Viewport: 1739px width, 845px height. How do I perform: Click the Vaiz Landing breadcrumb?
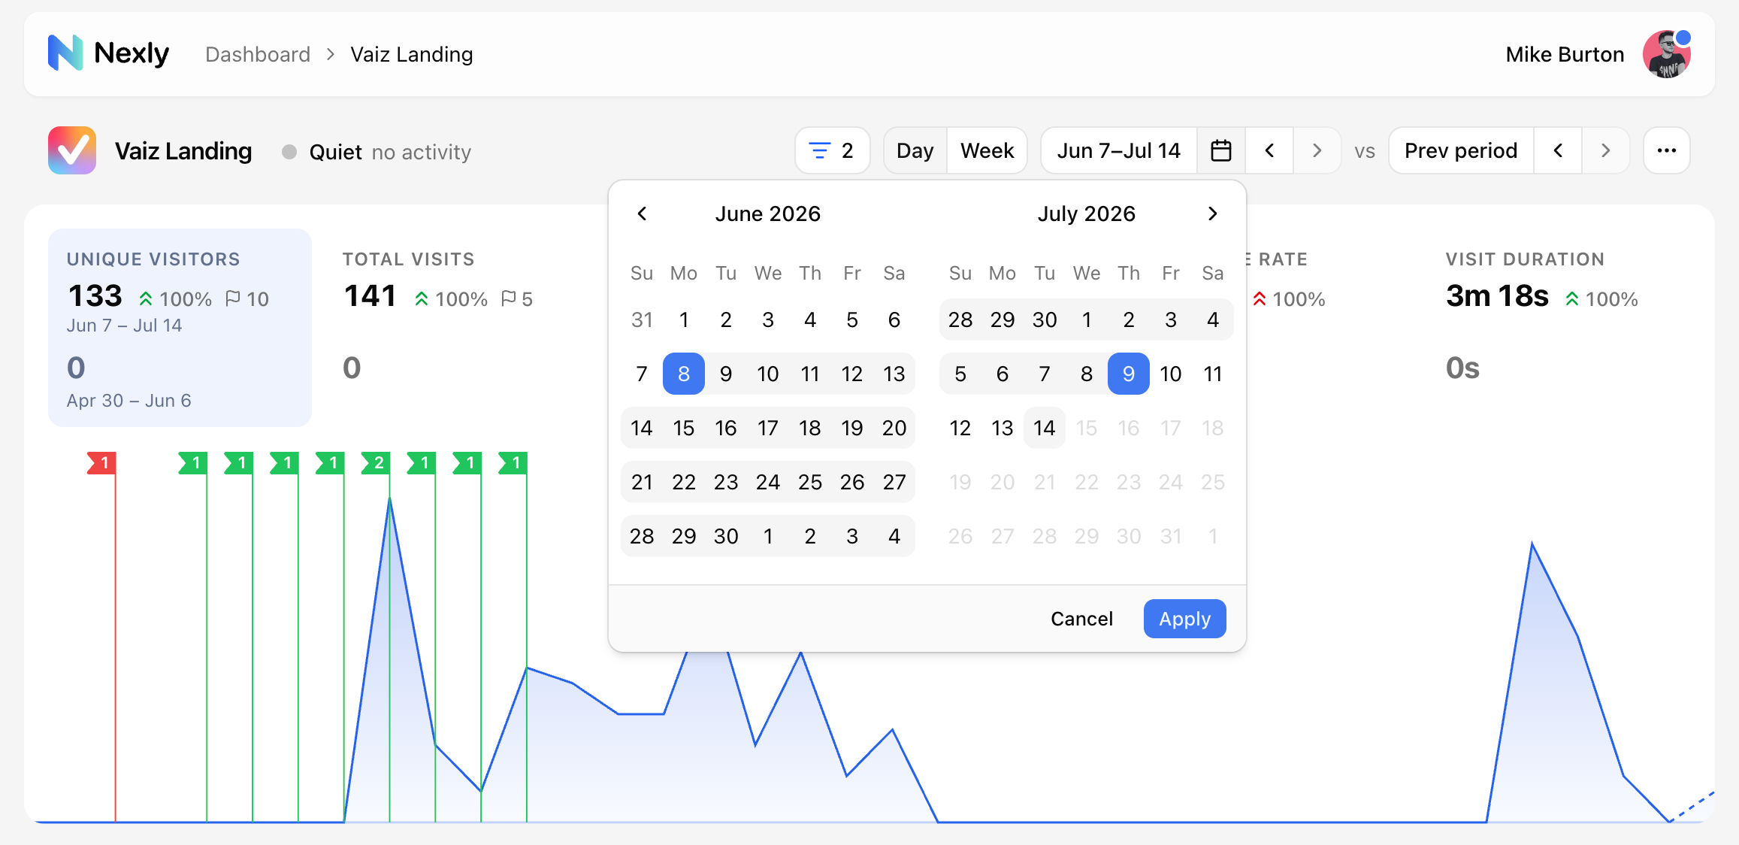412,54
